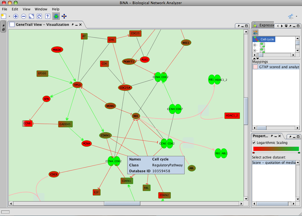Click the green slider handle under the gradient
The image size is (302, 216).
pyautogui.click(x=299, y=153)
